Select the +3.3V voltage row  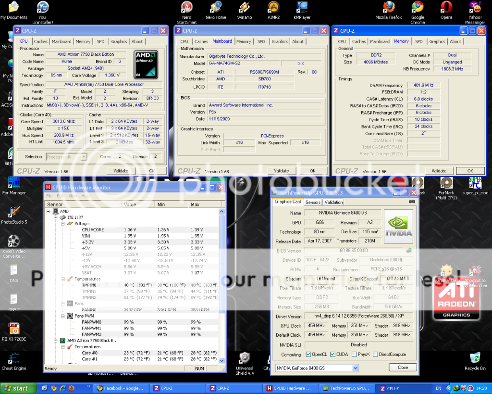(133, 242)
